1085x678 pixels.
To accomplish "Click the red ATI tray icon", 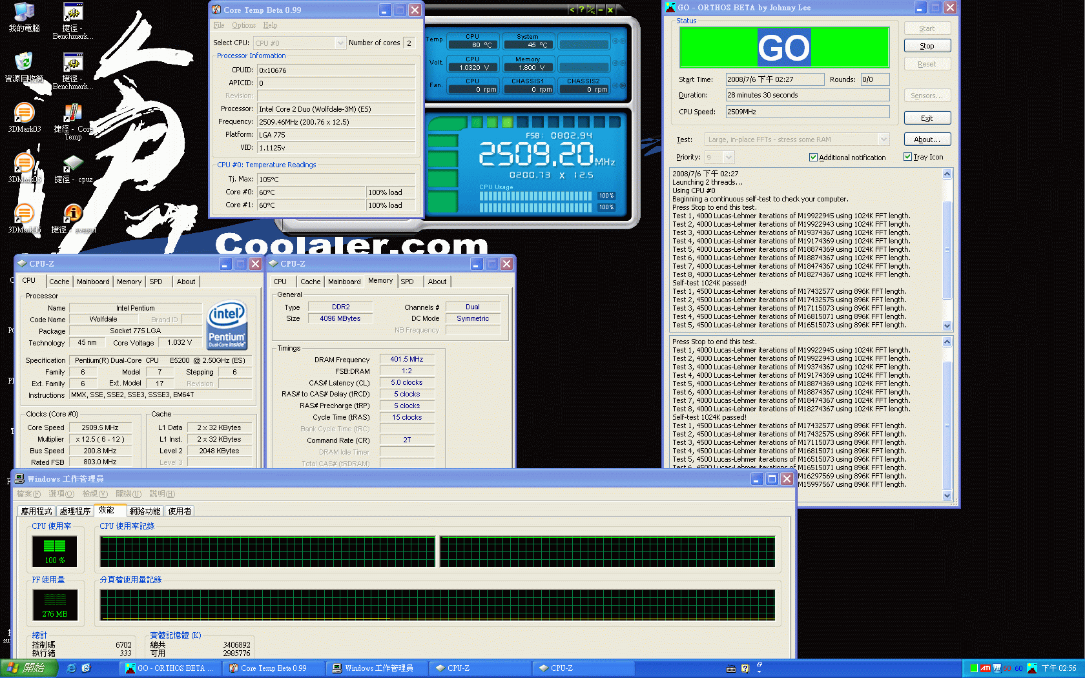I will [986, 668].
